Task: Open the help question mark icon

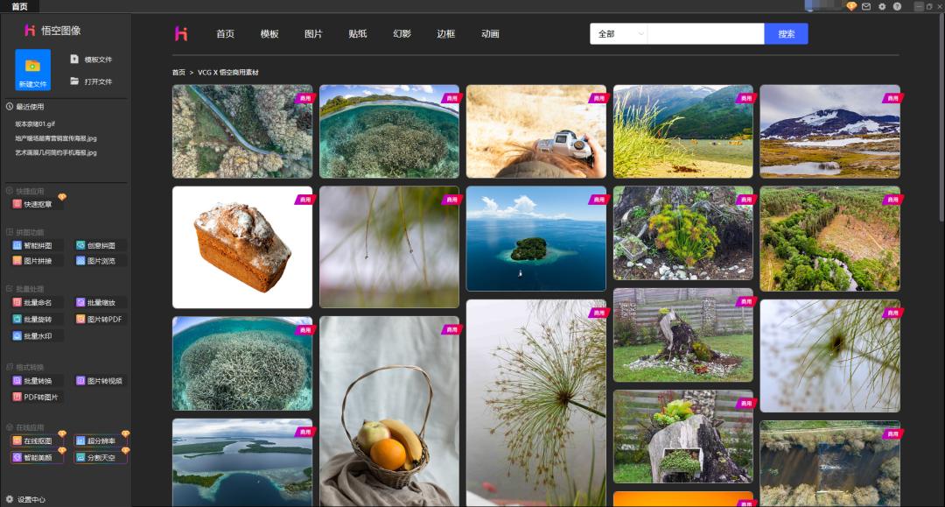Action: 897,6
